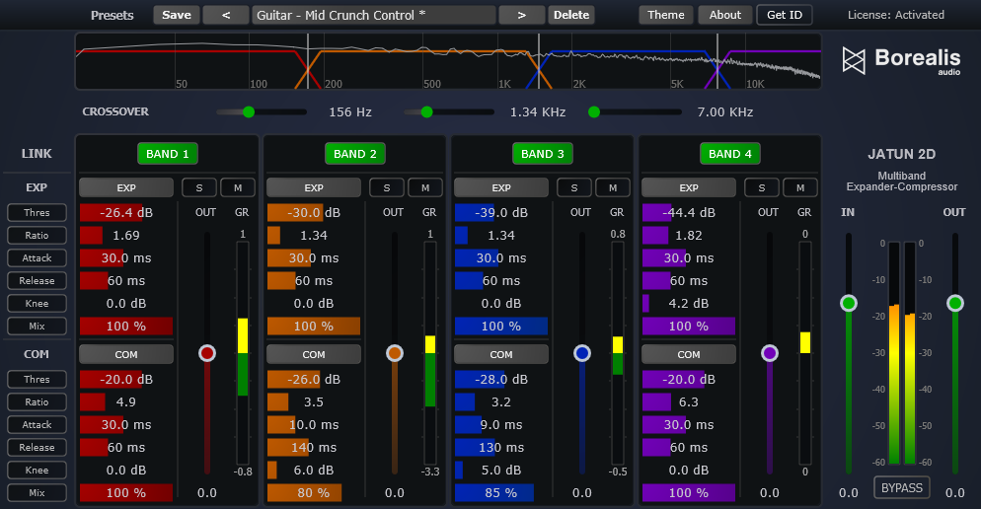Screen dimensions: 981x509
Task: Open the preset list Guitar - Mid Crunch Control
Action: pos(374,15)
